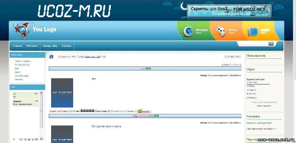Focus the site search field
The height and width of the screenshot is (143, 296).
(x=253, y=44)
